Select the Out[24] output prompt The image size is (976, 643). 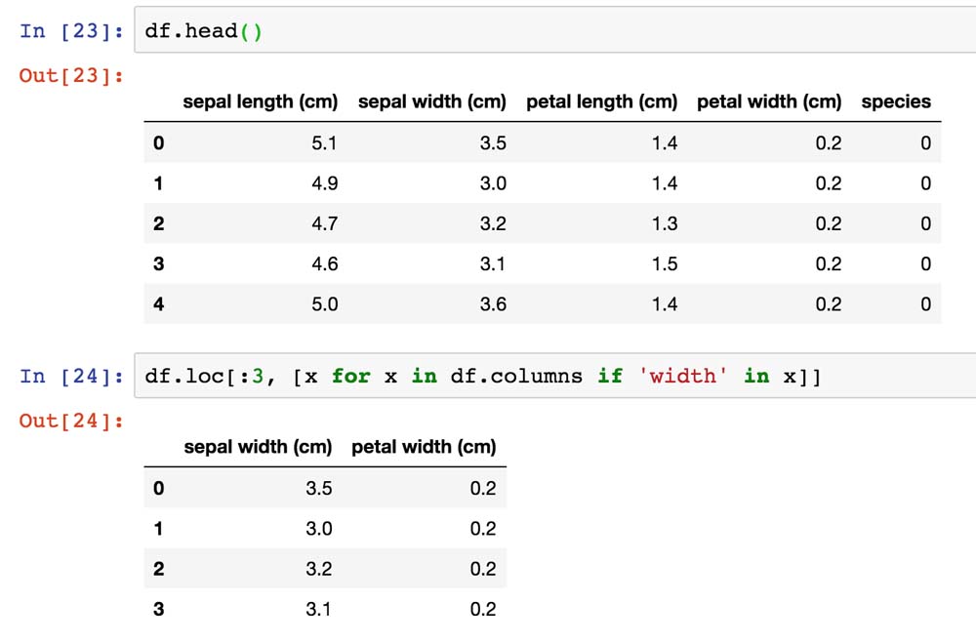coord(70,421)
